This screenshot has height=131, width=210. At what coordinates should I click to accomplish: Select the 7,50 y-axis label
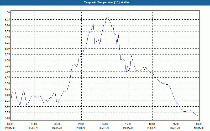pos(7,60)
